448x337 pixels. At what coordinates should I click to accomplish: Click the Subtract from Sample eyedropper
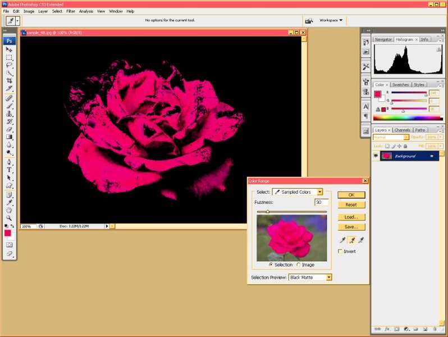pyautogui.click(x=361, y=240)
